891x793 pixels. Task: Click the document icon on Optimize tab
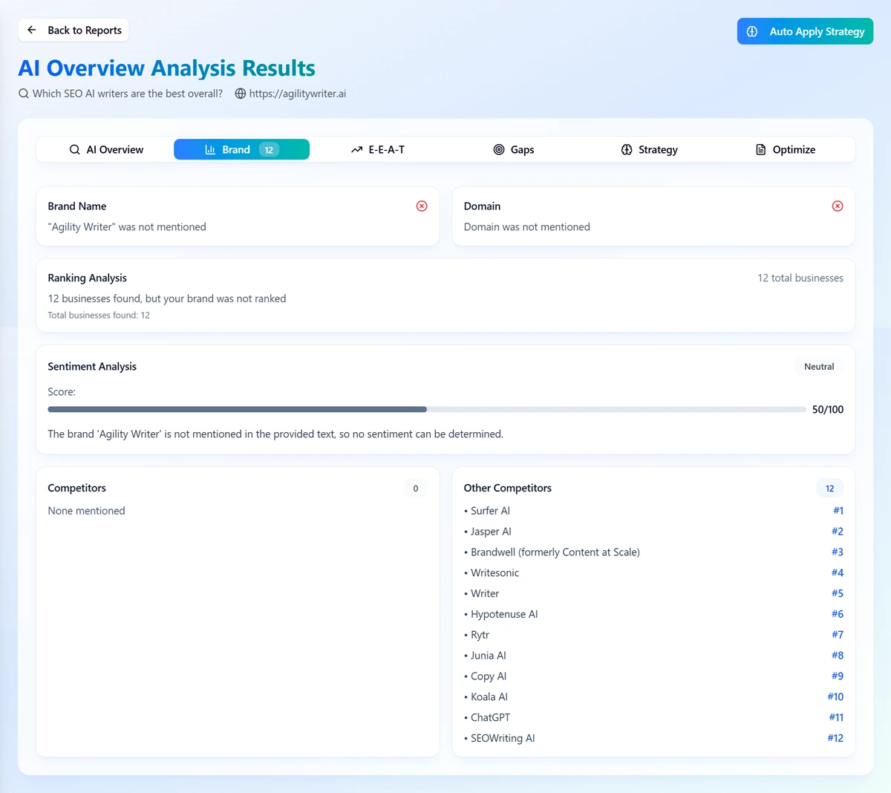[761, 149]
